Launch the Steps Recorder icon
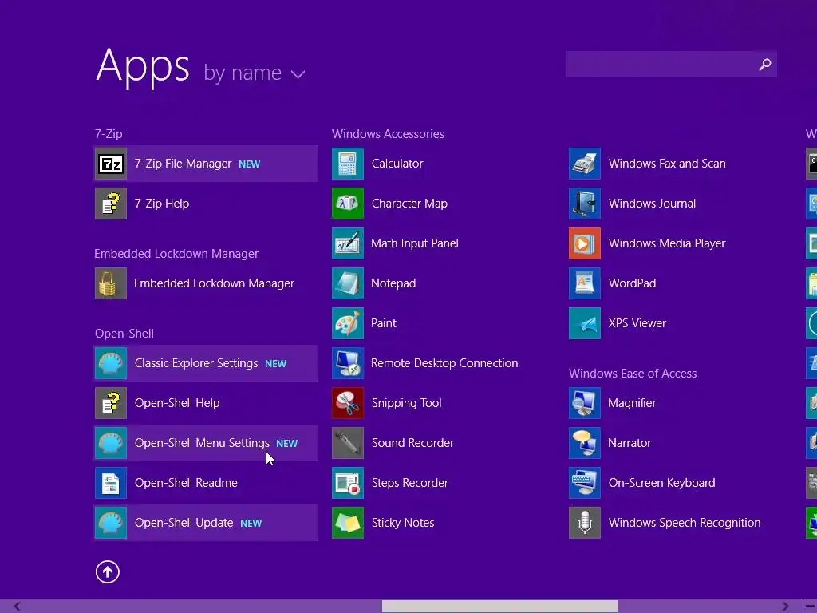The image size is (817, 613). [348, 483]
